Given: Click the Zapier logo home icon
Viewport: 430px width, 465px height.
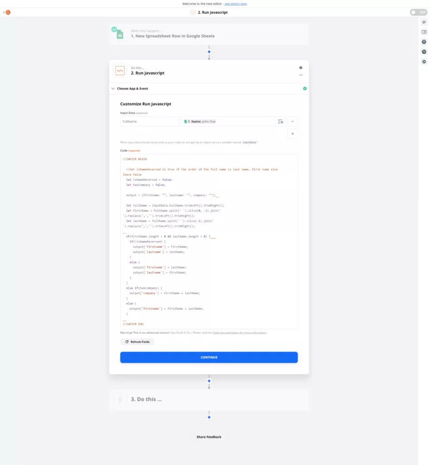Looking at the screenshot, I should pyautogui.click(x=8, y=12).
